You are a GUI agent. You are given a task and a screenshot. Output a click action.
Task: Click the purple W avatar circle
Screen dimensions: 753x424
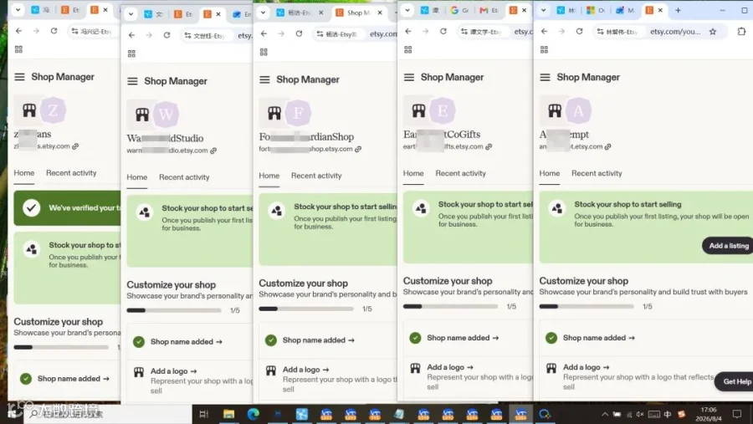(166, 115)
